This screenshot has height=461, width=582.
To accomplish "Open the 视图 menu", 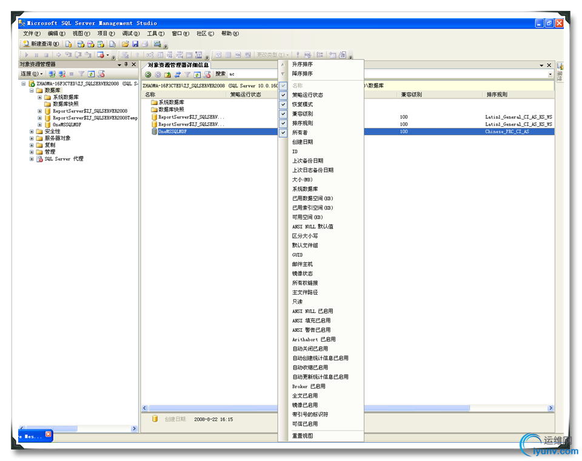I will (81, 33).
